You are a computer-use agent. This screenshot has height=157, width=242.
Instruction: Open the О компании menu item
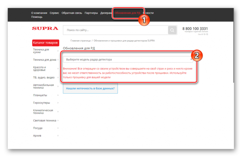39,13
